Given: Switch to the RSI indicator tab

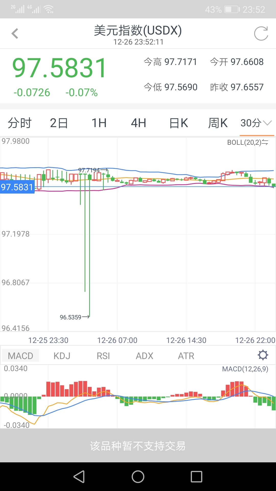Looking at the screenshot, I should [x=103, y=355].
